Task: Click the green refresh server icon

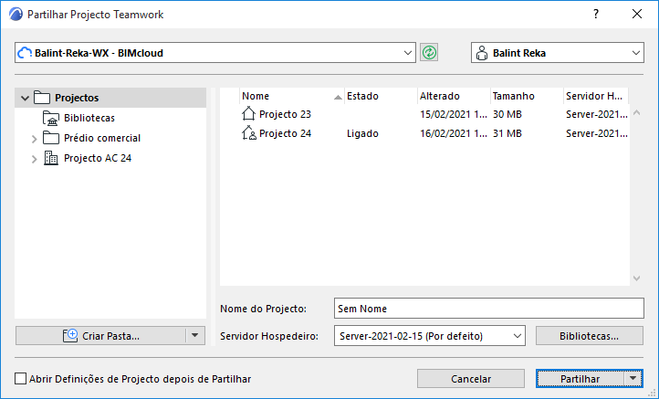Action: 429,53
